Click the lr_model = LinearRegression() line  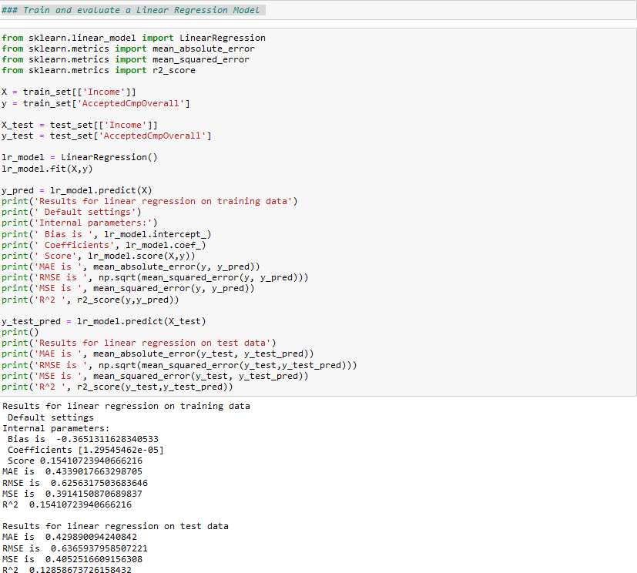tap(79, 157)
